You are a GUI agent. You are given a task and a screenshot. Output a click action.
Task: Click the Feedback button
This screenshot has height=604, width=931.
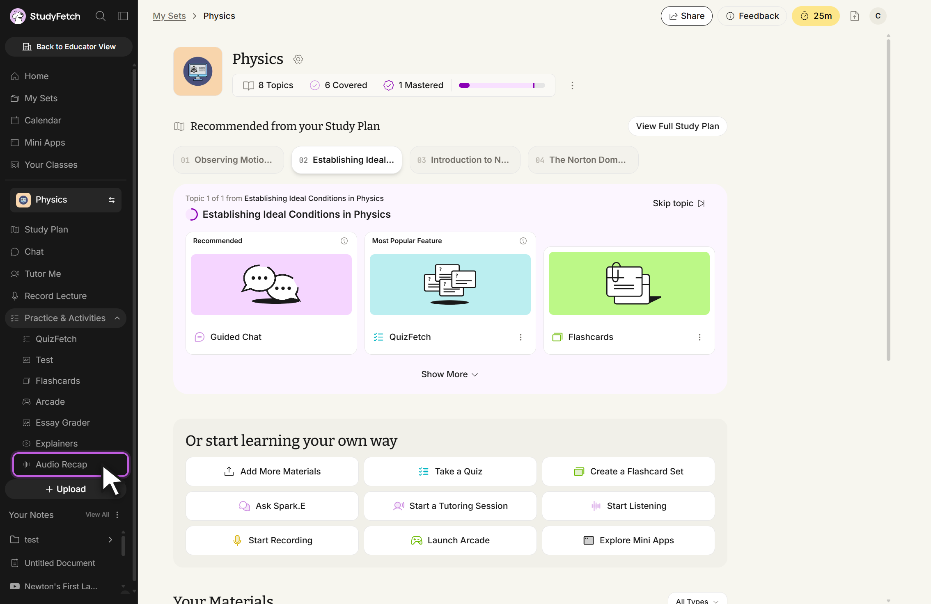(x=752, y=16)
